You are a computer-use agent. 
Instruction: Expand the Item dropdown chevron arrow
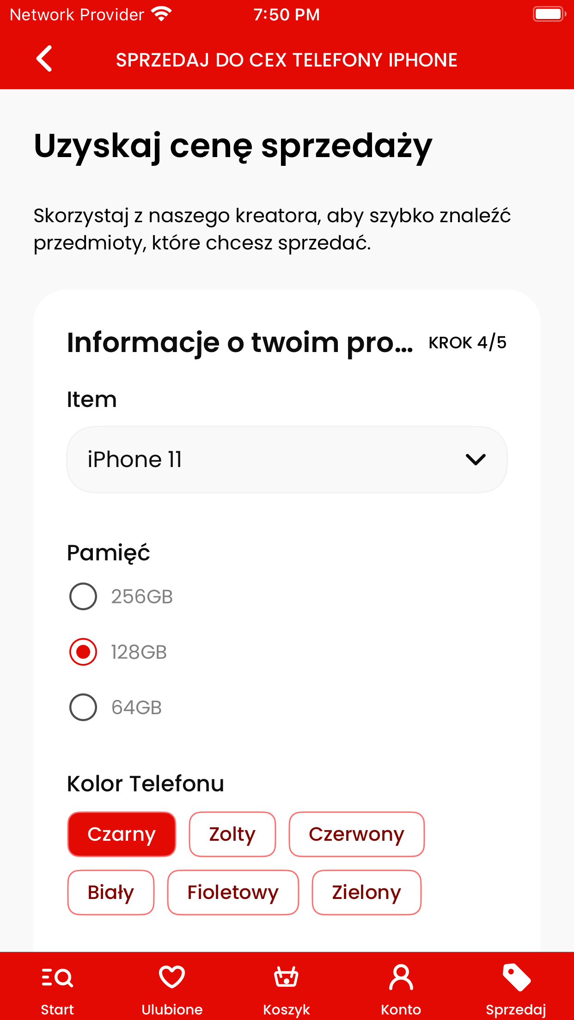point(476,460)
